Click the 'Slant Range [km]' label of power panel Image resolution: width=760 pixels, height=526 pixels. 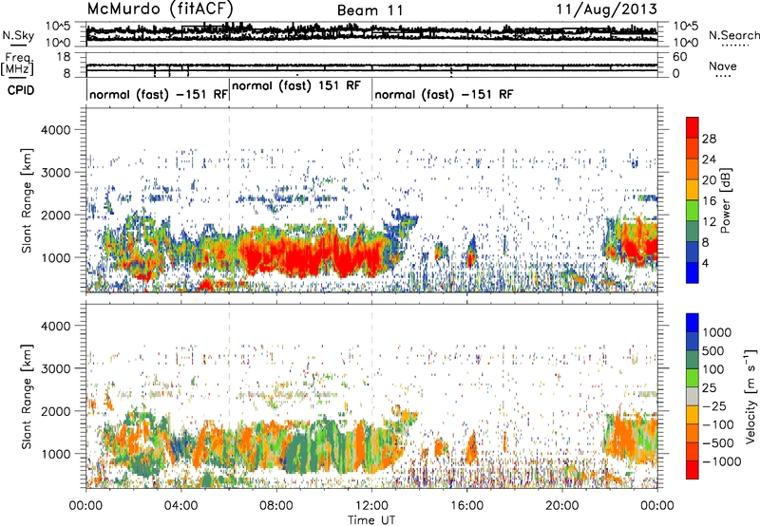(x=27, y=200)
